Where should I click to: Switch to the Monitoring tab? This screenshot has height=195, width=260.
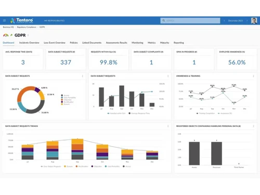pyautogui.click(x=137, y=43)
